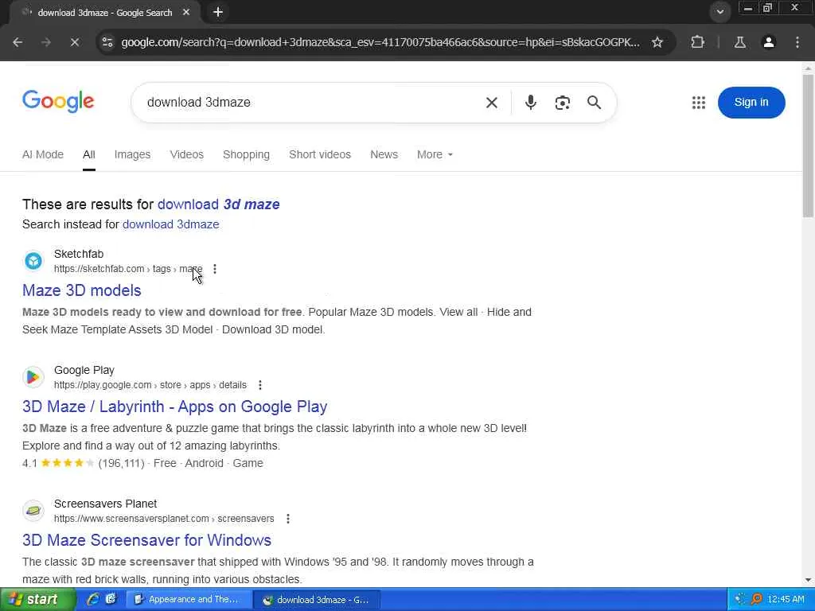Click the forward navigation arrow
Screen dimensions: 815x611
click(46, 42)
